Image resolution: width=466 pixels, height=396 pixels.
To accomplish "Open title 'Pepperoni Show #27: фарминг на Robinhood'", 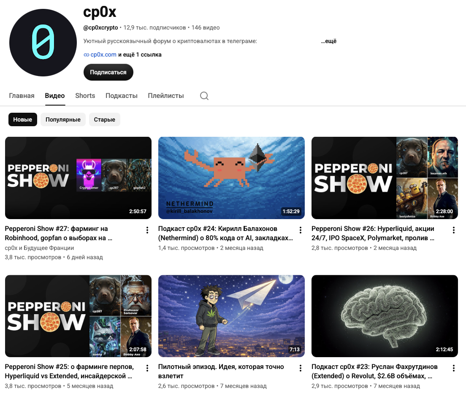I will (59, 233).
